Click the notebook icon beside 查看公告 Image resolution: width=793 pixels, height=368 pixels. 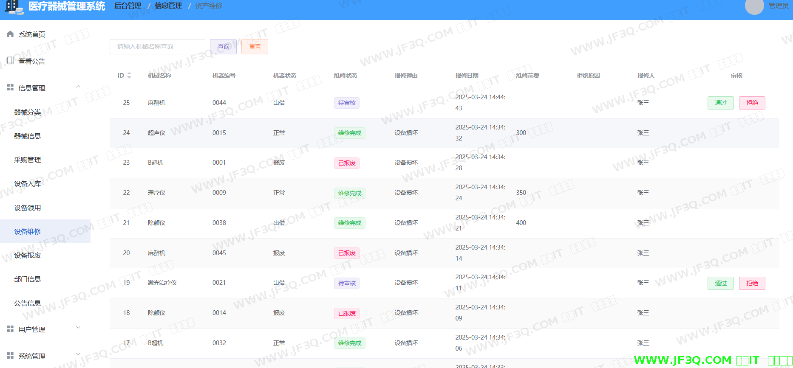[x=10, y=61]
